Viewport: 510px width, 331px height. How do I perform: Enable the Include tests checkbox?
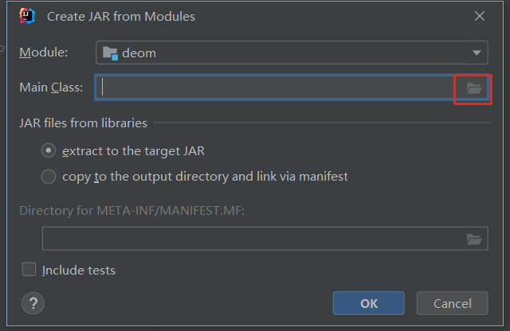(x=29, y=270)
